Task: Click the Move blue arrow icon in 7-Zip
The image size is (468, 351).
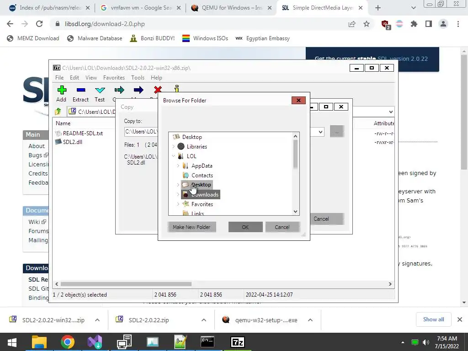Action: click(x=138, y=90)
